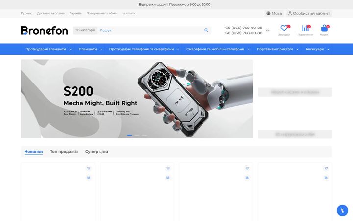Click the lower blurred side banner caption
Image resolution: width=353 pixels, height=221 pixels.
point(295,134)
